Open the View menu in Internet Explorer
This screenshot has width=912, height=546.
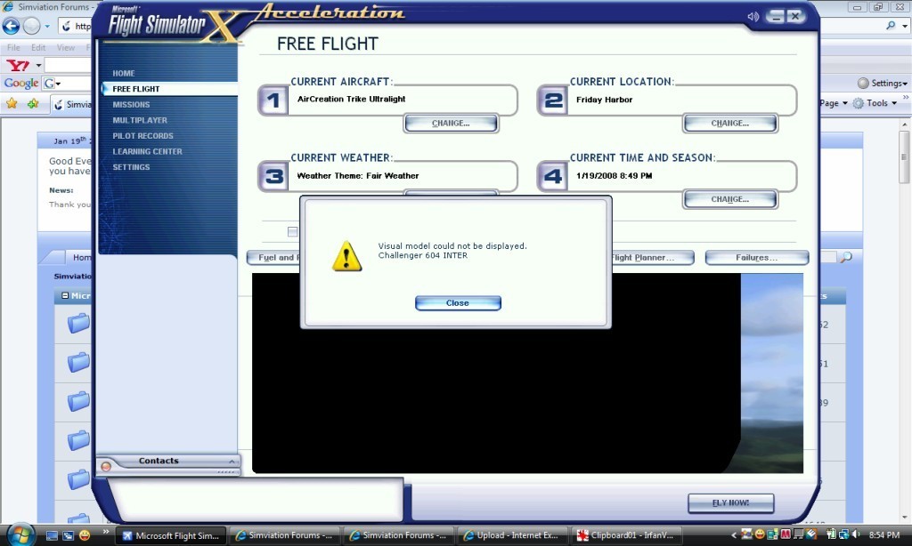click(x=65, y=48)
